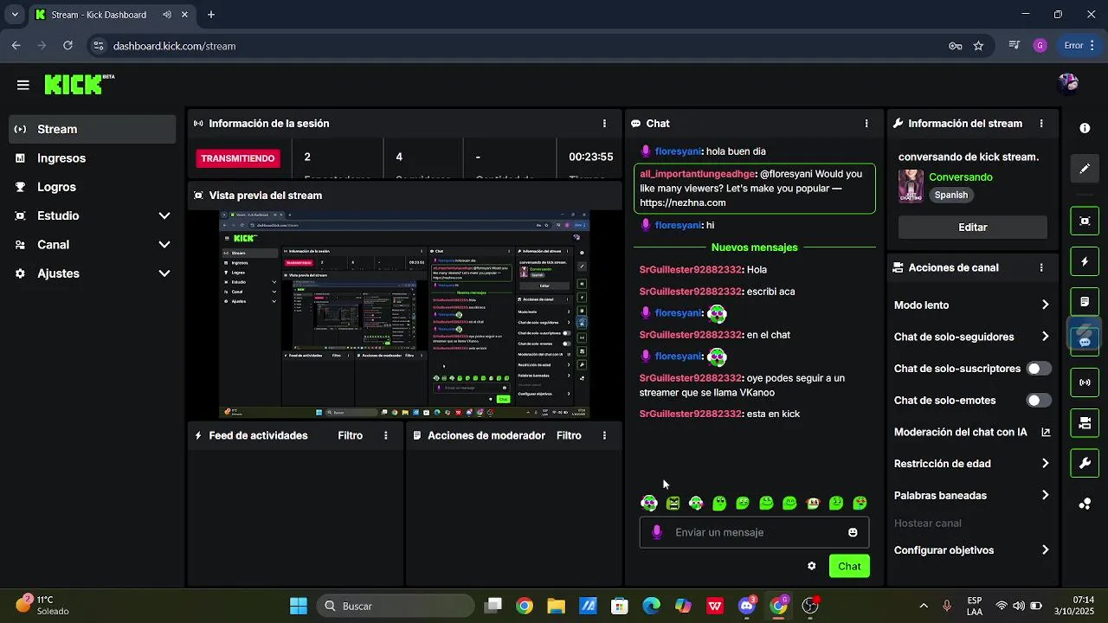Open chat settings gear beside the Chat button
Image resolution: width=1108 pixels, height=623 pixels.
[811, 566]
